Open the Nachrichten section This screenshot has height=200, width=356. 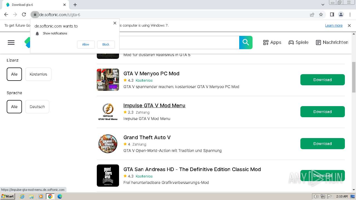(332, 42)
